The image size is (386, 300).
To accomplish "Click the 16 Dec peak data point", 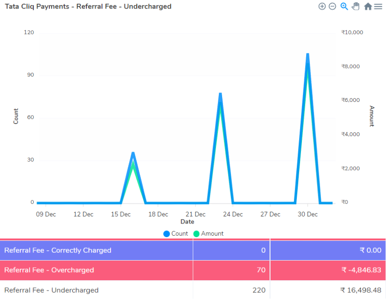I will coord(133,154).
